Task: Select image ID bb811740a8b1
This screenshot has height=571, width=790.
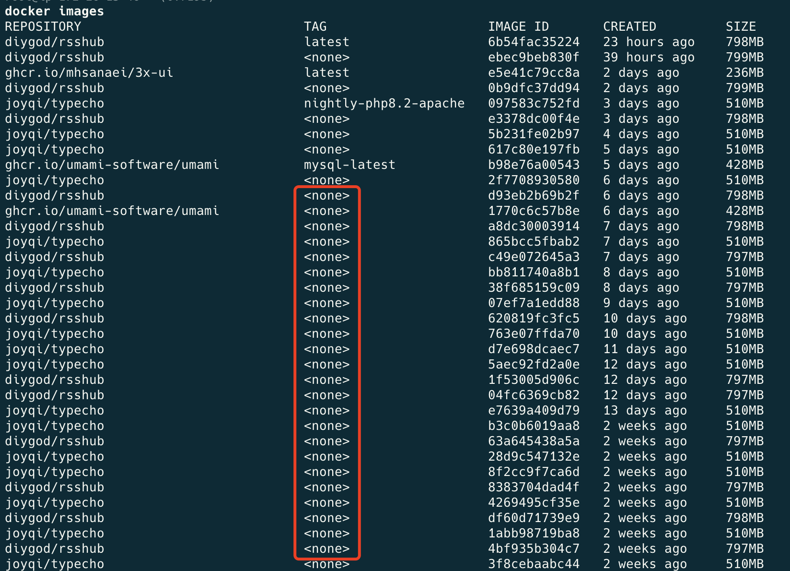Action: point(534,272)
